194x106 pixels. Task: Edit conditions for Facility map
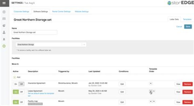click(122, 102)
